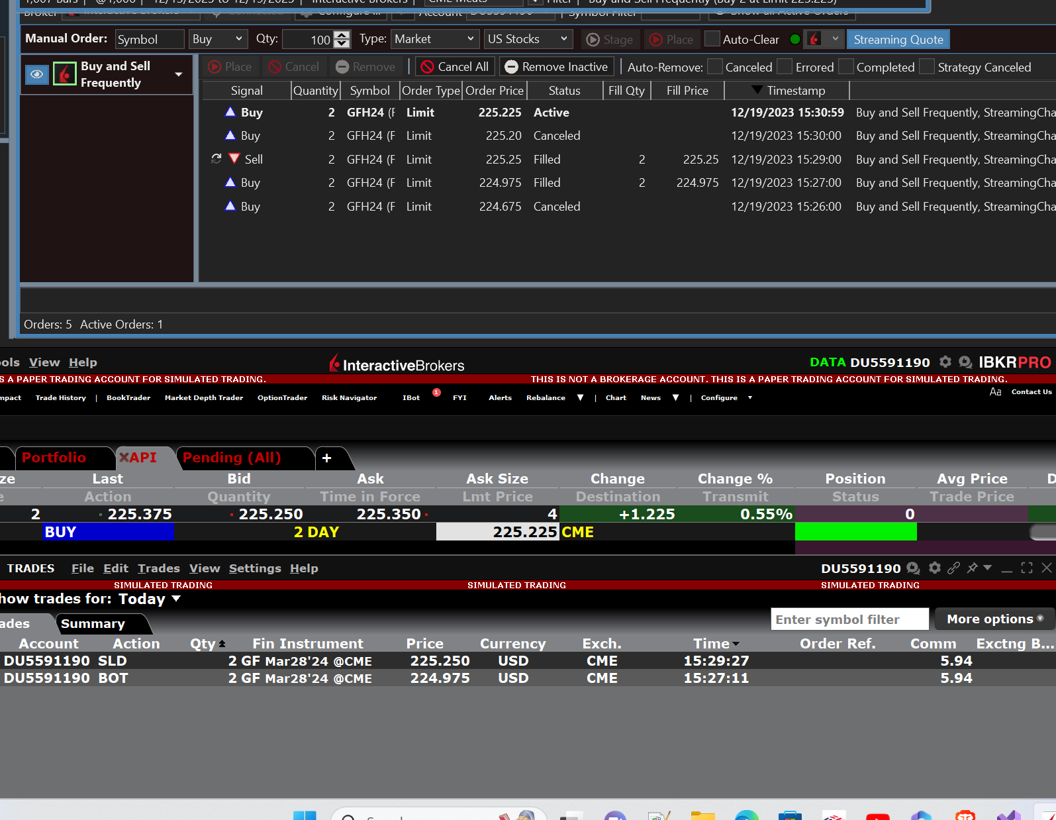
Task: Switch to the Pending (All) tab
Action: tap(232, 458)
